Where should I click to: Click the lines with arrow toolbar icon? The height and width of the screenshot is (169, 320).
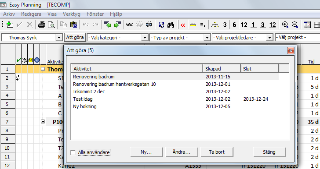point(203,25)
